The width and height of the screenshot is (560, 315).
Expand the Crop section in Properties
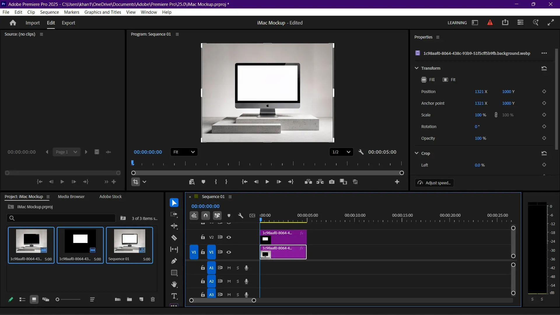coord(417,153)
